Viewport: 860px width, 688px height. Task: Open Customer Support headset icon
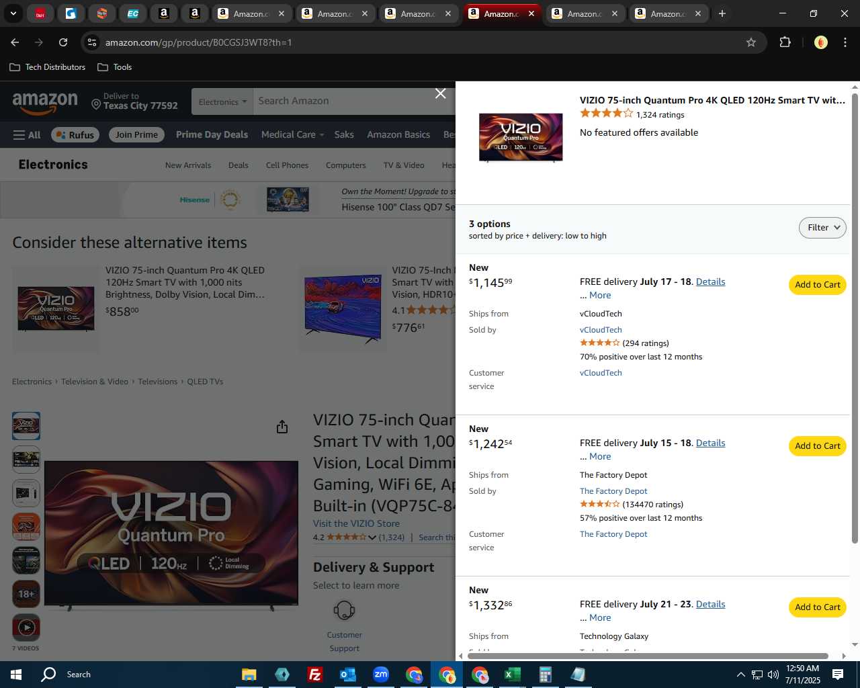(344, 611)
